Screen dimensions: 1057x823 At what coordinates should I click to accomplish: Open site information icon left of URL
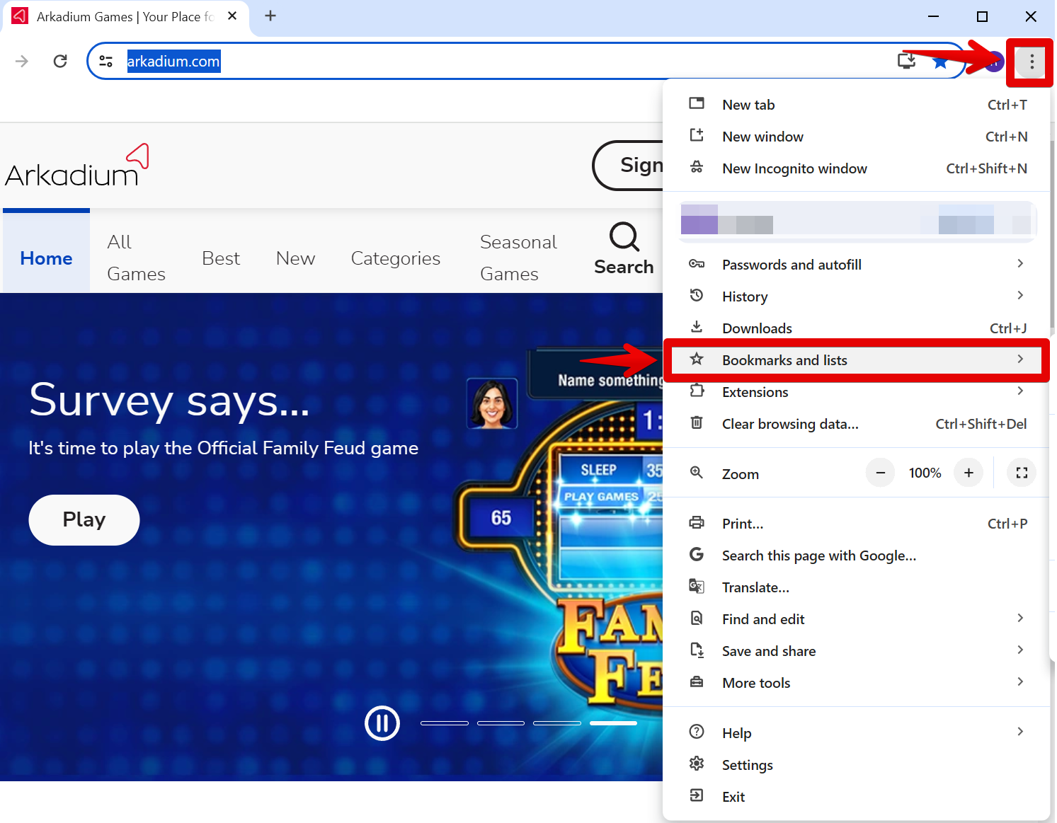(106, 61)
